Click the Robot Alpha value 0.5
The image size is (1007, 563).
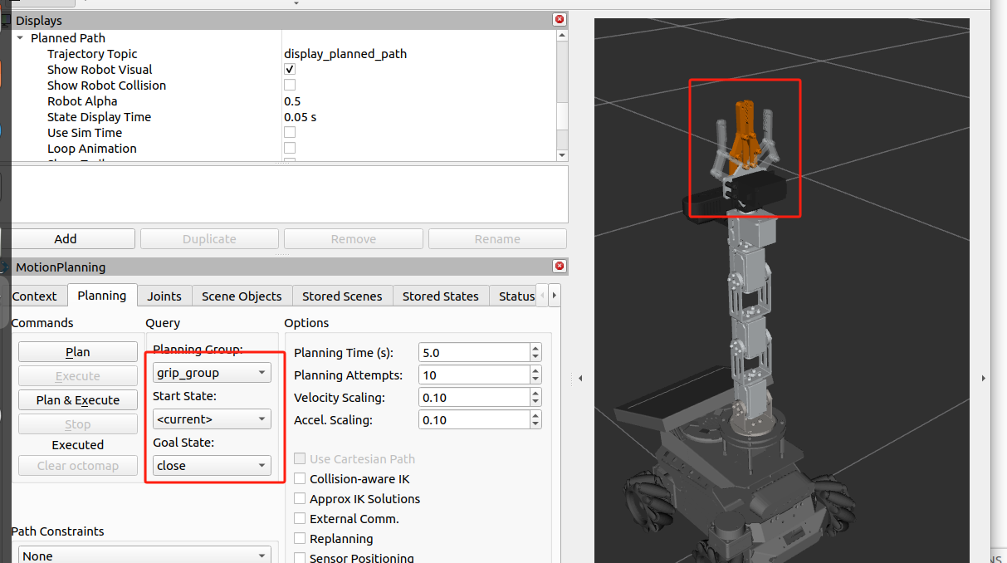tap(292, 101)
